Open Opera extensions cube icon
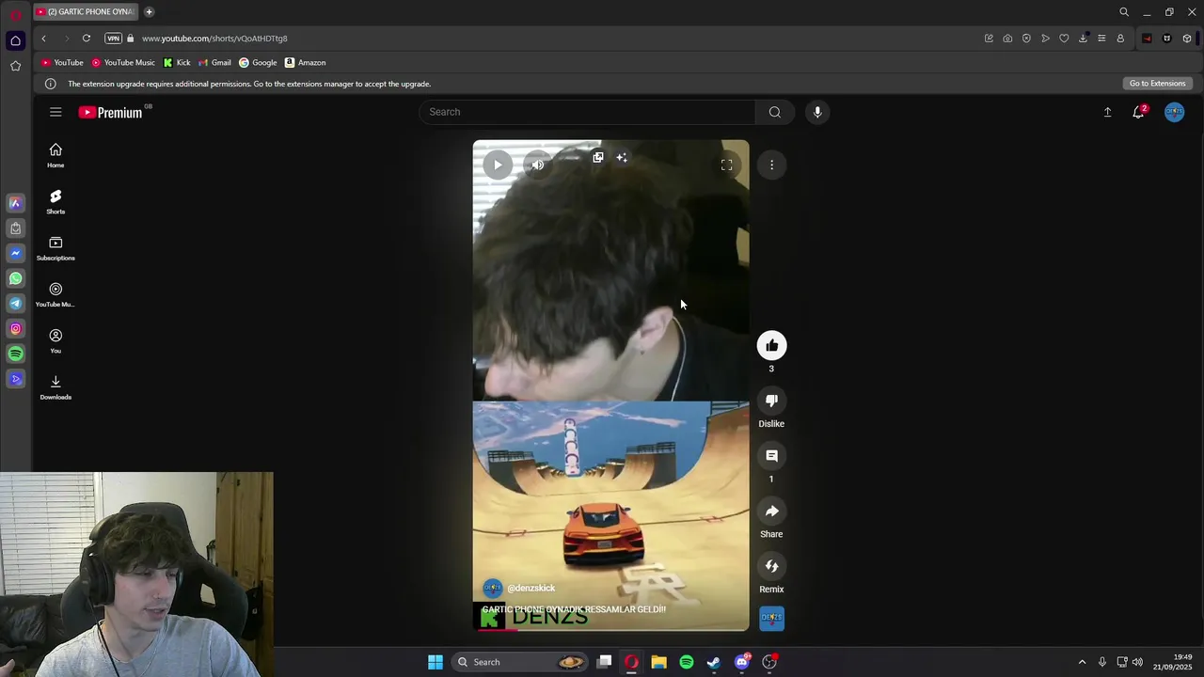This screenshot has width=1204, height=677. click(1187, 39)
